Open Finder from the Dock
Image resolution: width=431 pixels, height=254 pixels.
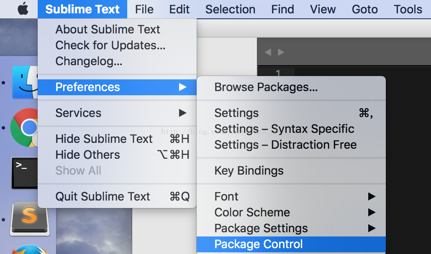pyautogui.click(x=25, y=82)
